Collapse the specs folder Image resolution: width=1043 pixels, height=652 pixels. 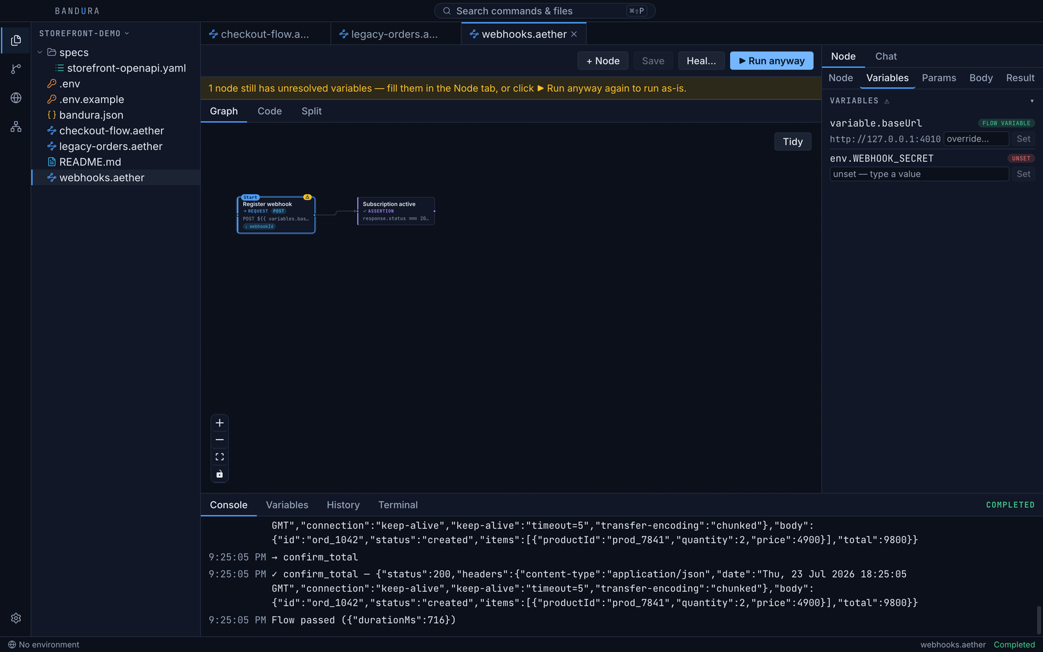point(40,52)
